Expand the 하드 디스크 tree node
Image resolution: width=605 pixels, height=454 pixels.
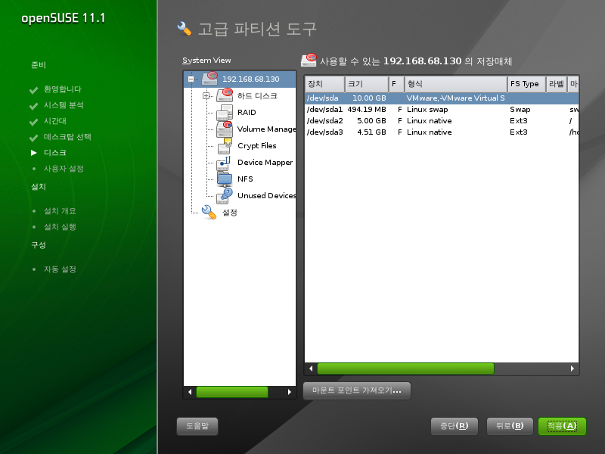pyautogui.click(x=206, y=95)
